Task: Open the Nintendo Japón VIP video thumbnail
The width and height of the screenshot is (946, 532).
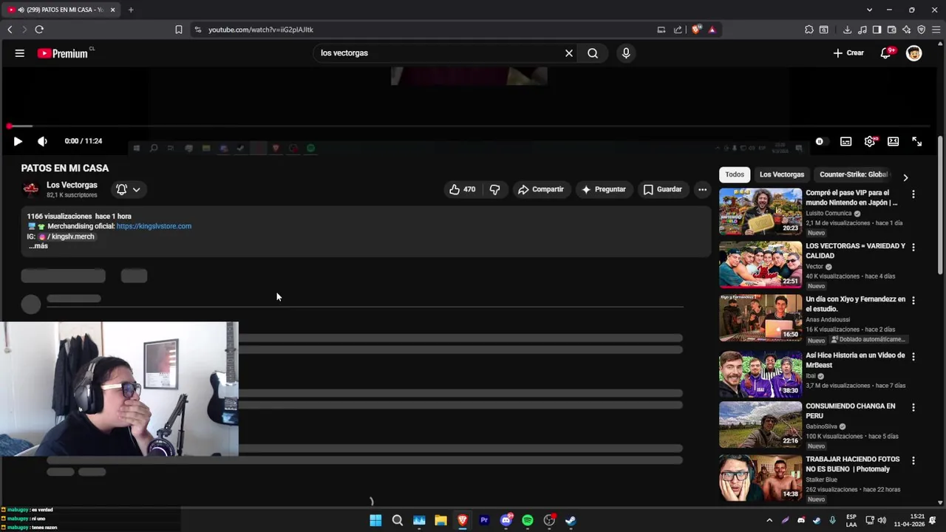Action: 760,211
